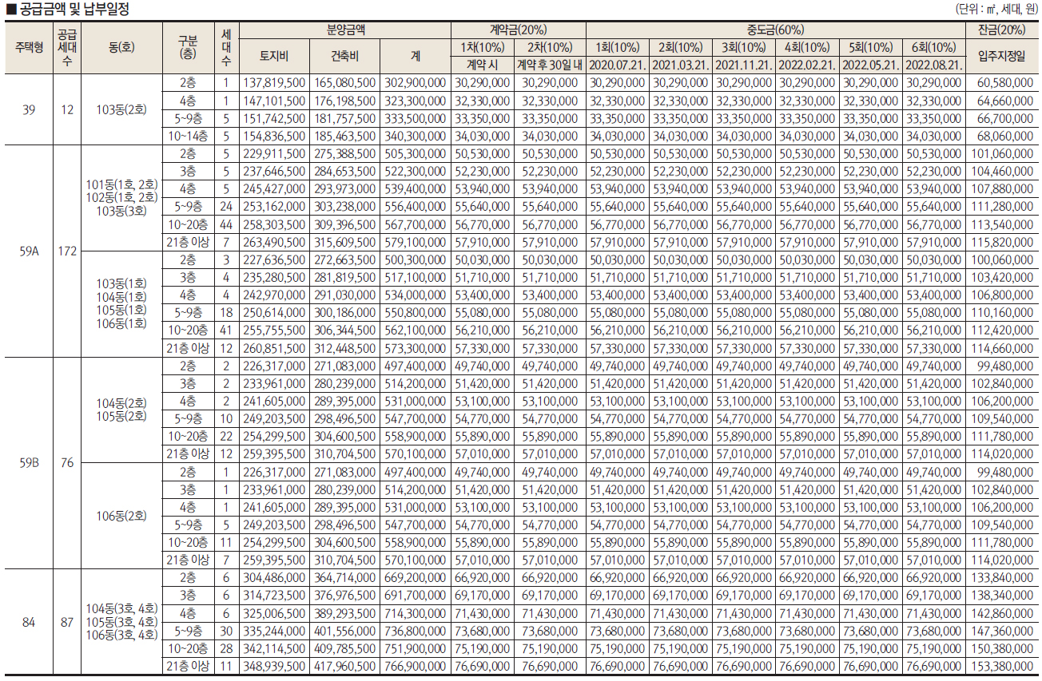Select construction cost '401,556,000'
Viewport: 1042px width, 681px height.
click(x=344, y=631)
